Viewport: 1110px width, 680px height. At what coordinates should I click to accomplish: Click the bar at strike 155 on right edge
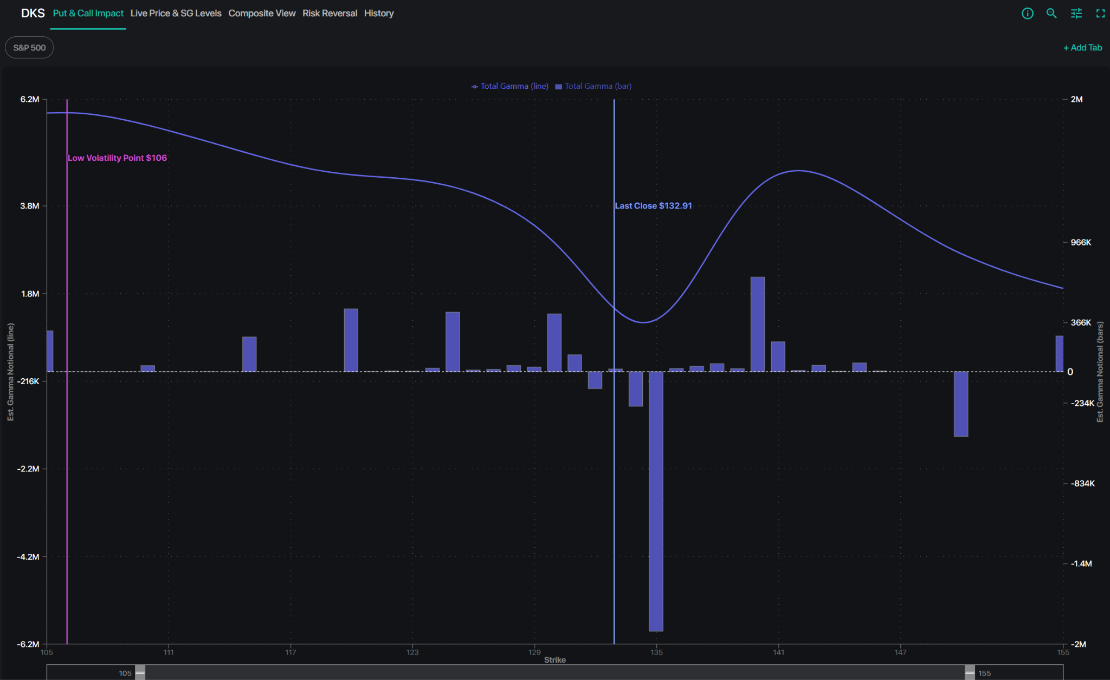click(1060, 354)
